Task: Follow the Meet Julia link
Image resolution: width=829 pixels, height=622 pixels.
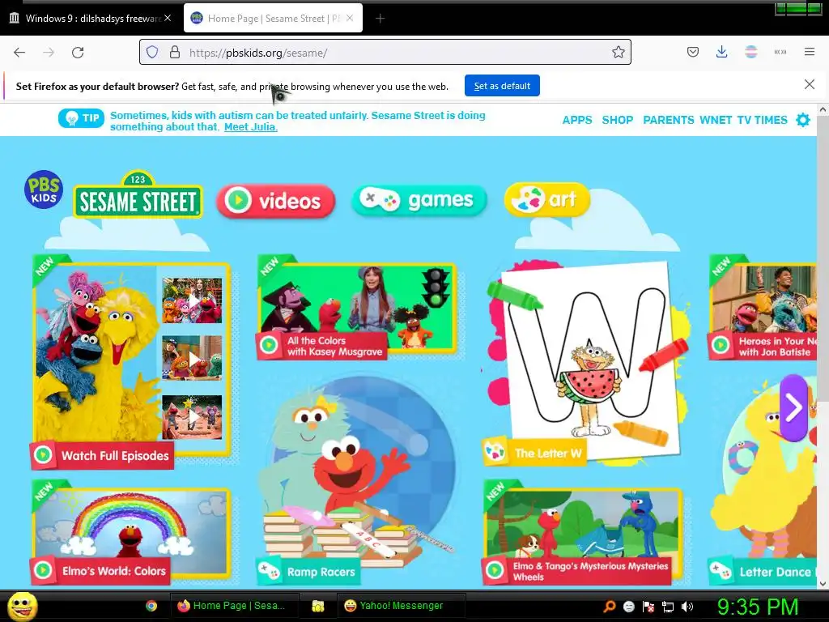Action: pyautogui.click(x=251, y=127)
